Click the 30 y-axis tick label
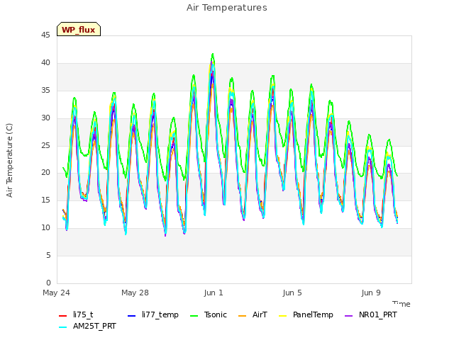This screenshot has height=340, width=454. tap(45, 118)
